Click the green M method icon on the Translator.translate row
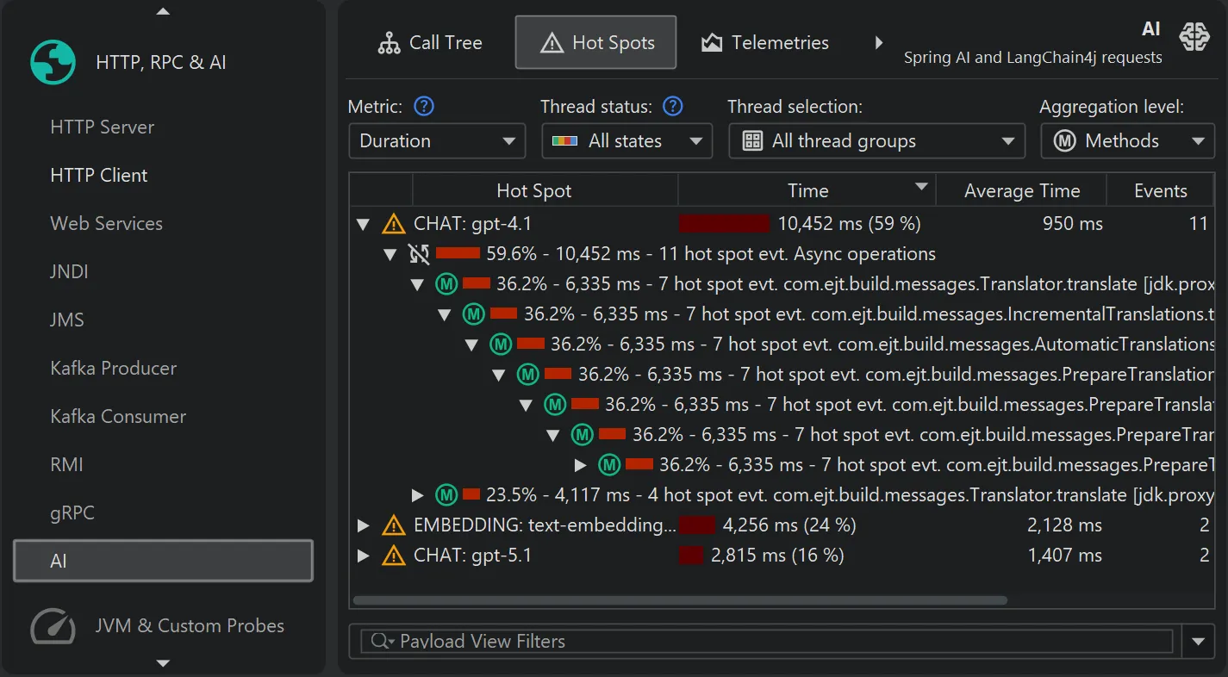 click(445, 284)
